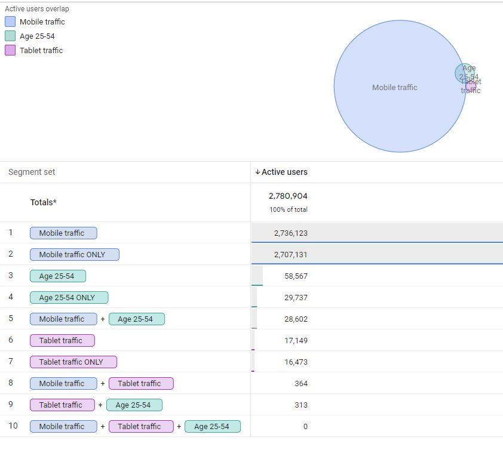Viewport: 503px width, 450px height.
Task: Click the active users value 364
Action: 301,383
